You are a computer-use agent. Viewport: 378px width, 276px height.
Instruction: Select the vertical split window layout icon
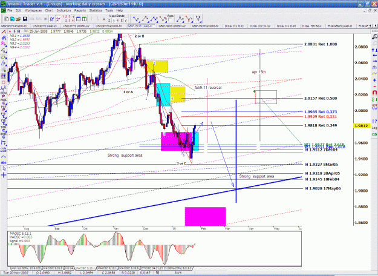pos(84,19)
